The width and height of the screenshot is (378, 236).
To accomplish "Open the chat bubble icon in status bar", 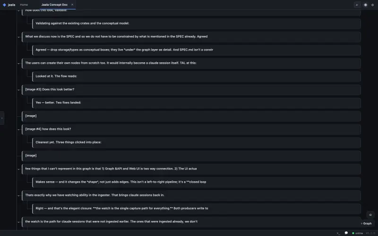I will coord(346,233).
